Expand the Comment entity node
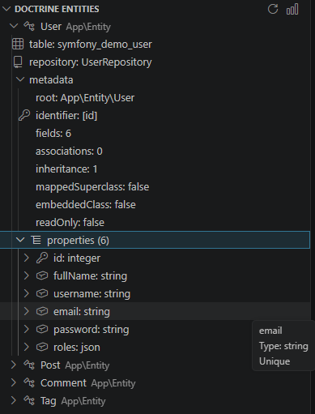The image size is (315, 414). tap(13, 382)
